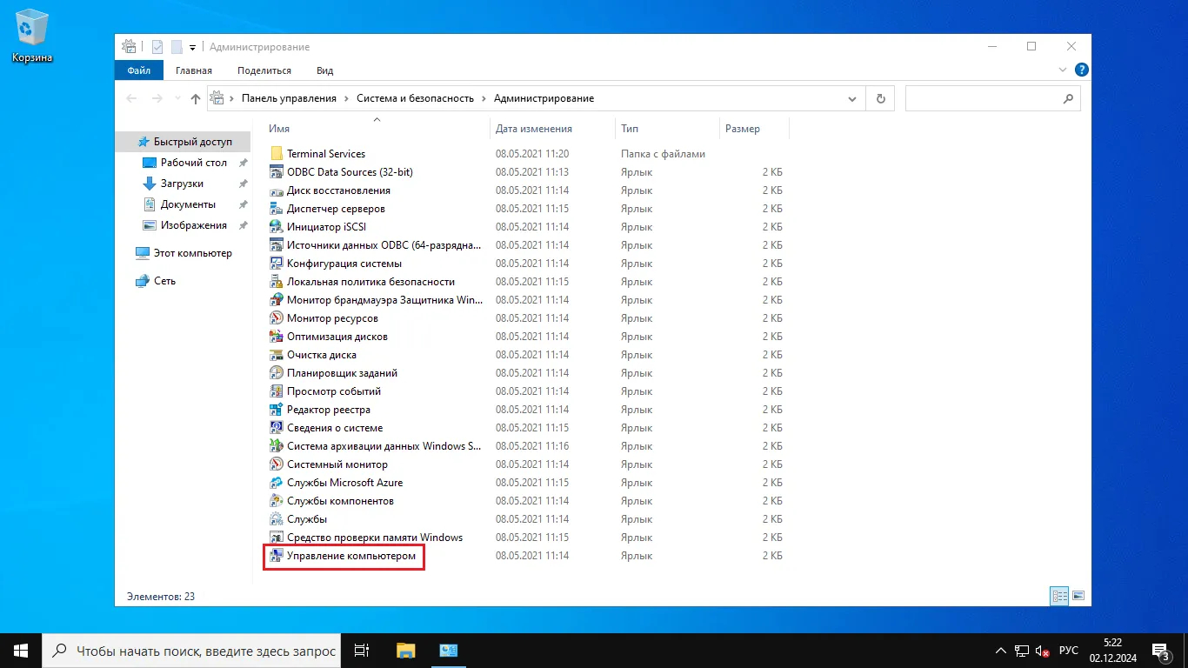Click the Редактор реестра icon
The height and width of the screenshot is (668, 1188).
277,410
